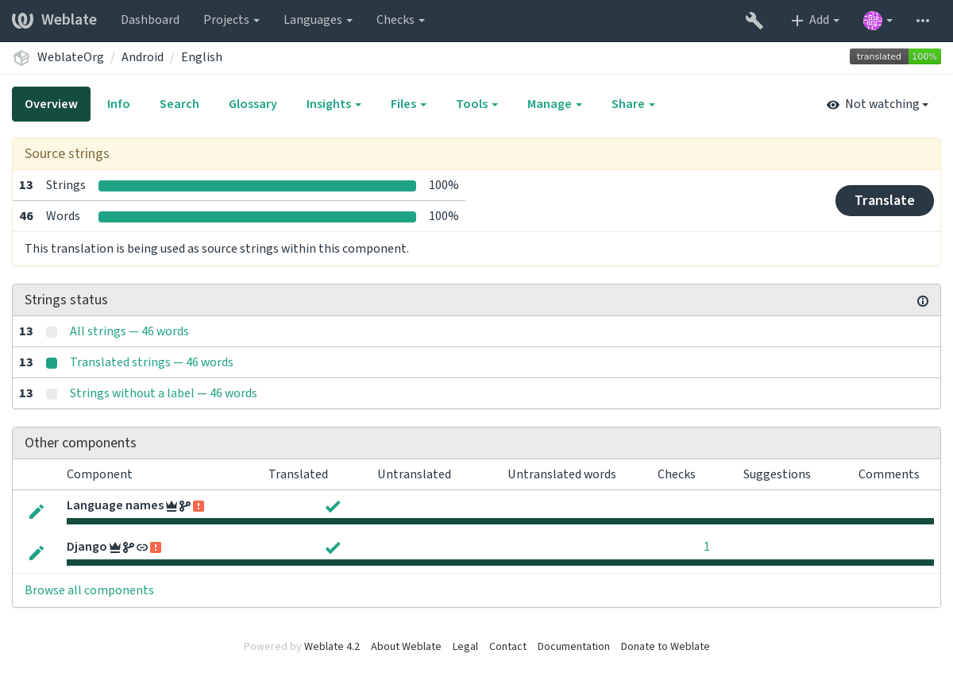
Task: Click the pencil edit icon for Language names
Action: point(37,512)
